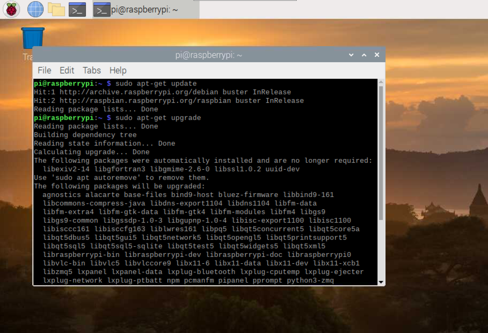Open the Edit menu in the terminal
The height and width of the screenshot is (333, 488).
pyautogui.click(x=67, y=70)
